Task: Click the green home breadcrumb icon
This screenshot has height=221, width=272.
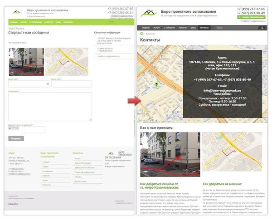Action: (x=141, y=34)
